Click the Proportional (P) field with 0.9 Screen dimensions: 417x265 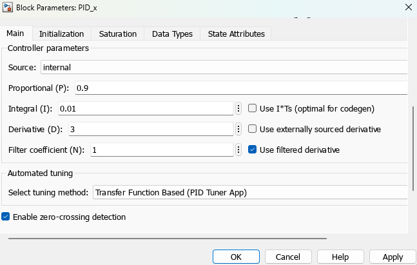[x=241, y=88]
